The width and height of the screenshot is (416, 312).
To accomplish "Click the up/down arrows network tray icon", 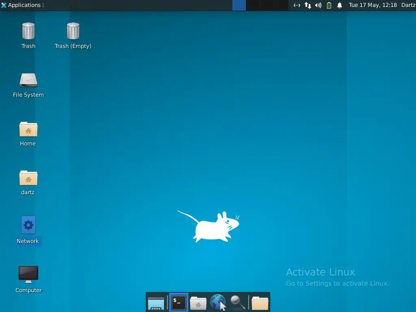I will click(308, 5).
